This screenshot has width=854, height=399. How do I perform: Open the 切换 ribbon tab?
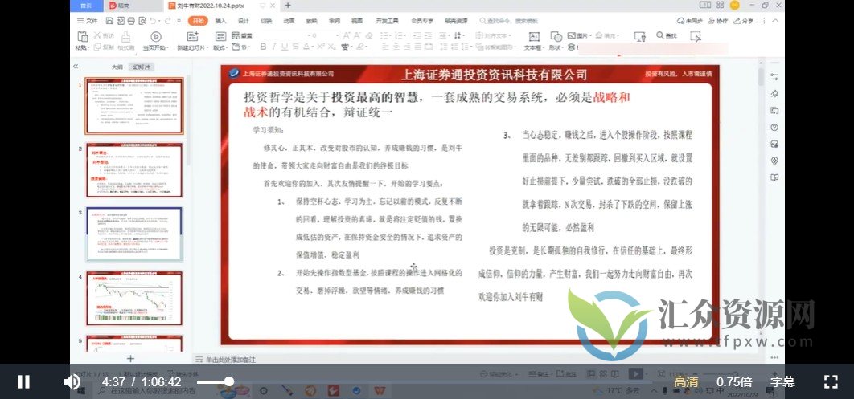266,21
